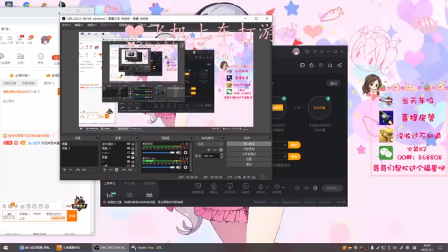This screenshot has height=252, width=448.
Task: Add a new source with the plus icon
Action: pos(104,169)
